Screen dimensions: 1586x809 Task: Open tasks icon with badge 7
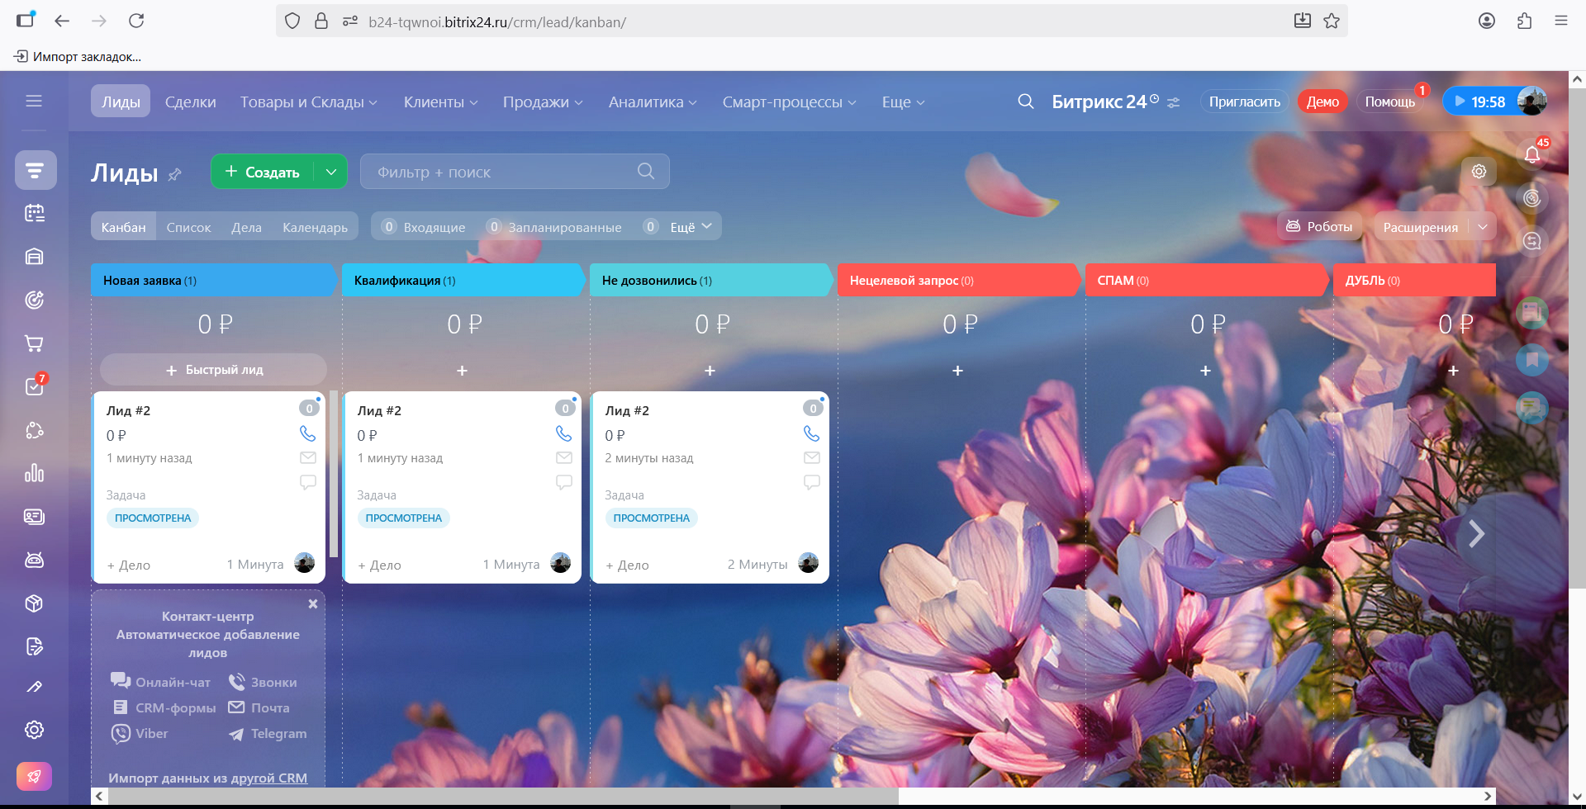click(34, 386)
